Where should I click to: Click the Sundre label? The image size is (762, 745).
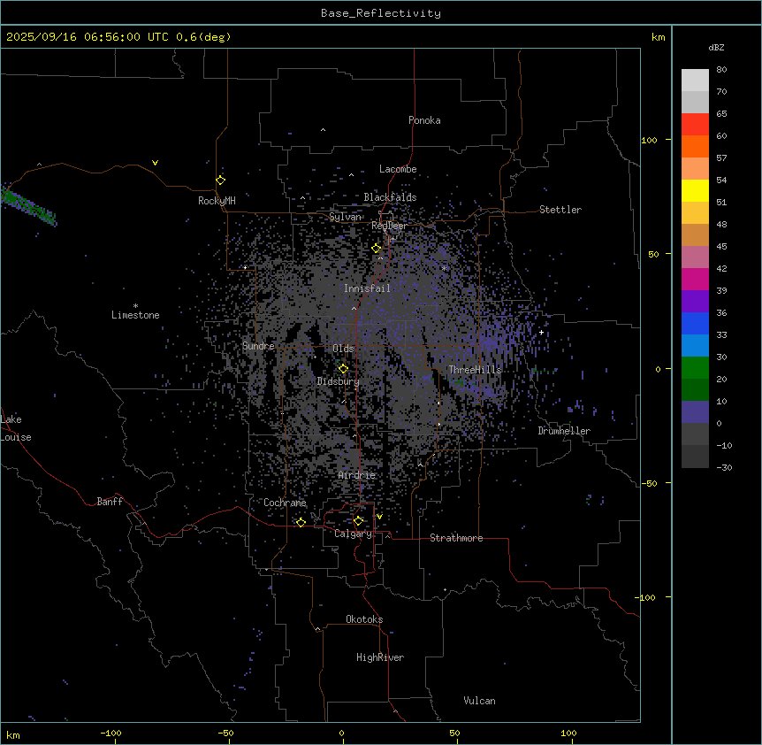click(258, 346)
